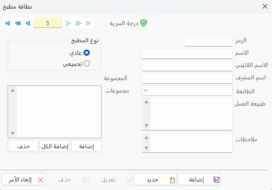Click the جديد new record button
This screenshot has width=272, height=190.
155,179
